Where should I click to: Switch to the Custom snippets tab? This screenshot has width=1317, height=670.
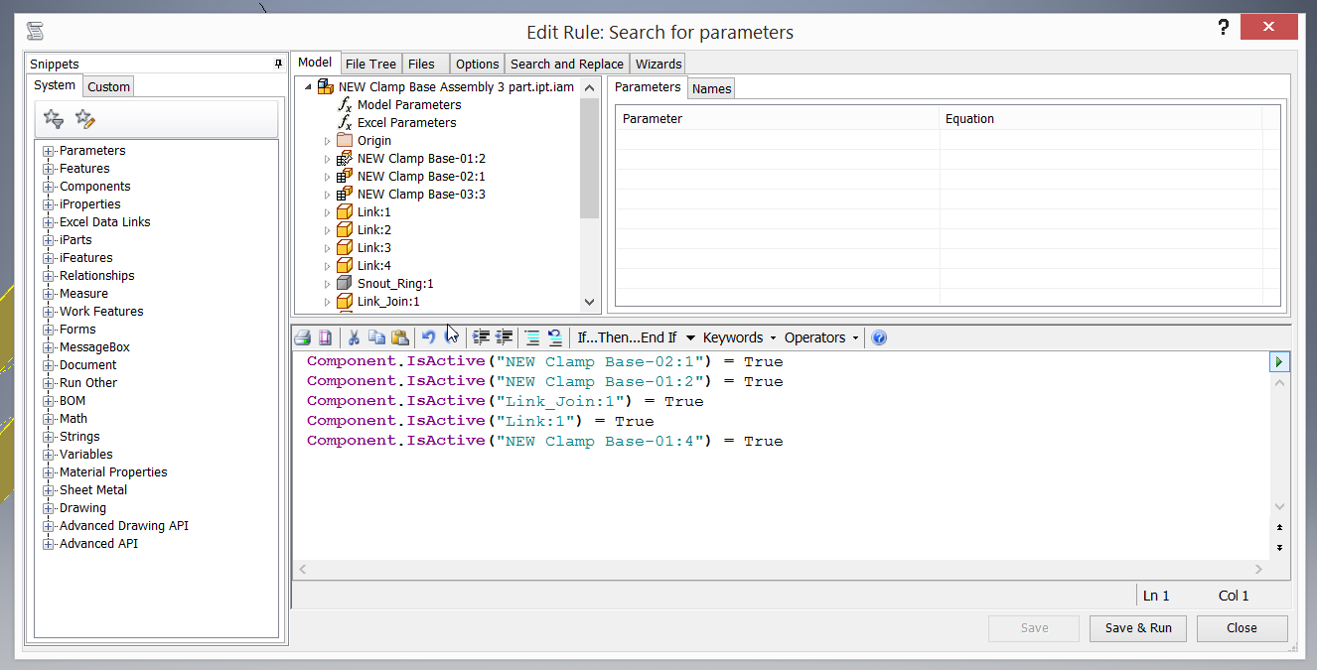click(x=108, y=87)
